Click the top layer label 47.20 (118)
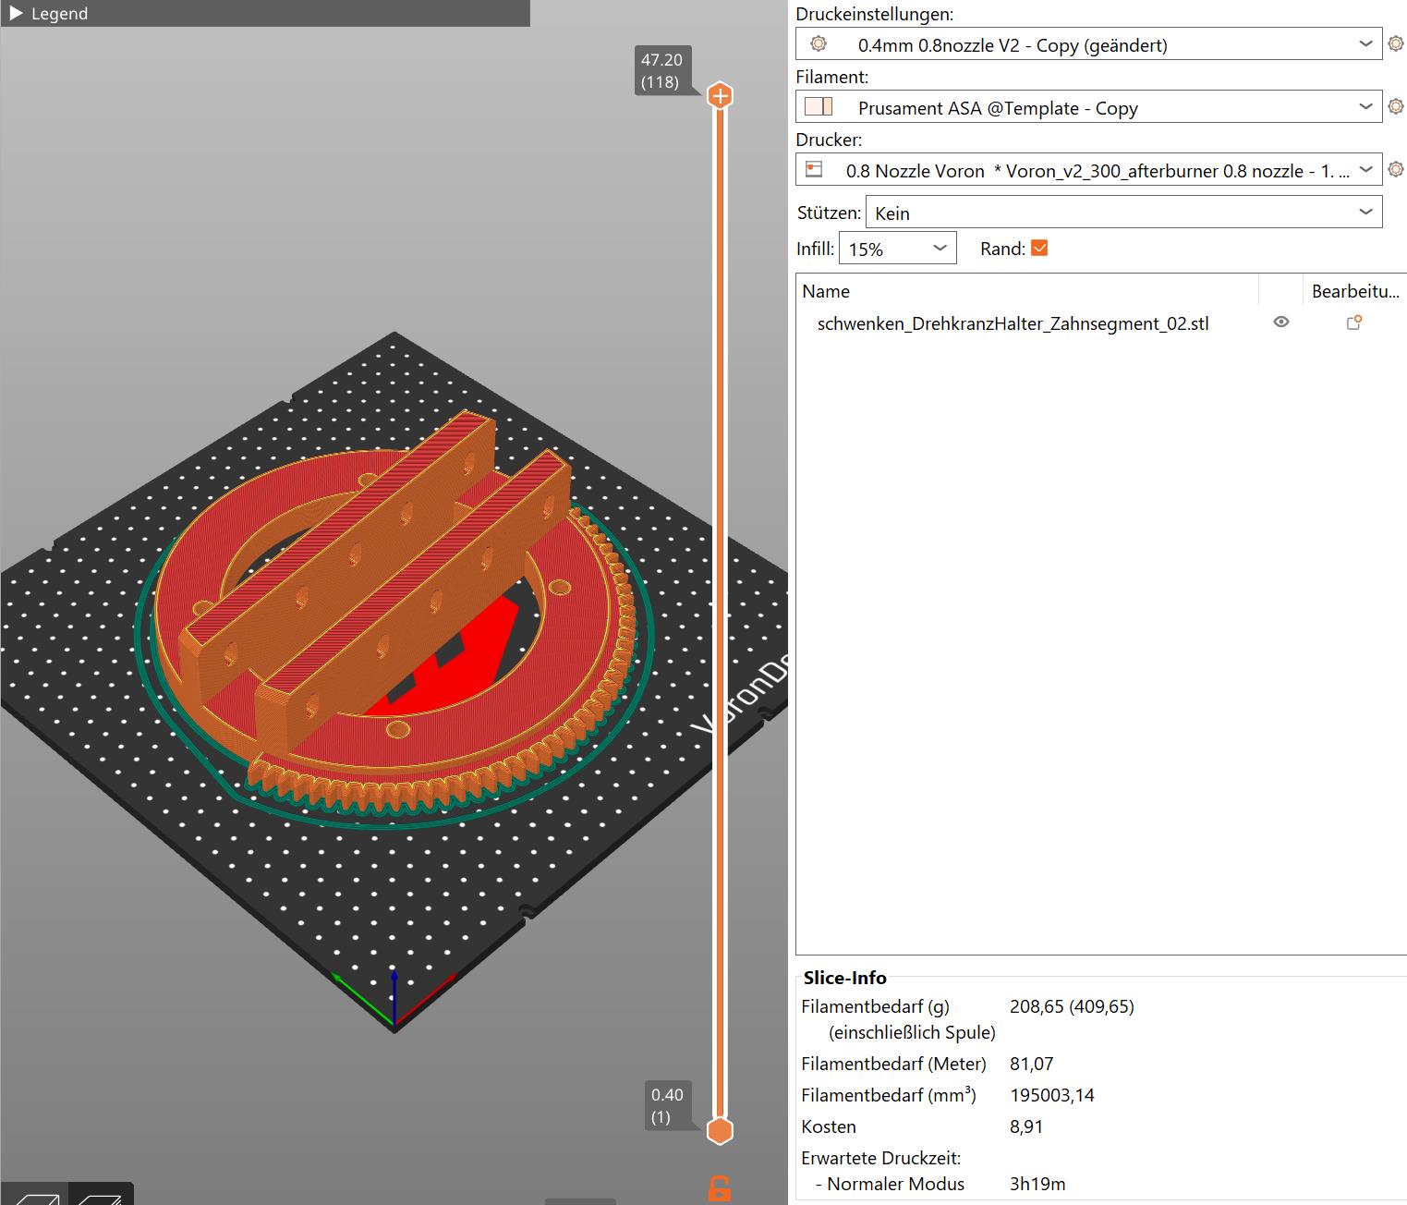1407x1205 pixels. (661, 71)
